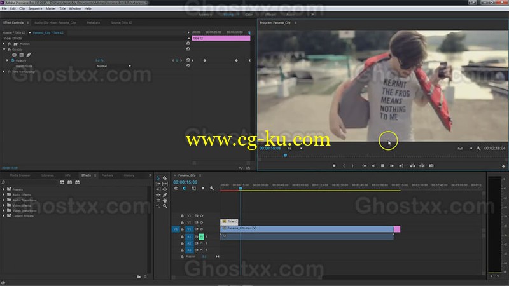Open Full playback resolution dropdown
Viewport: 509px width, 286px height.
[465, 149]
